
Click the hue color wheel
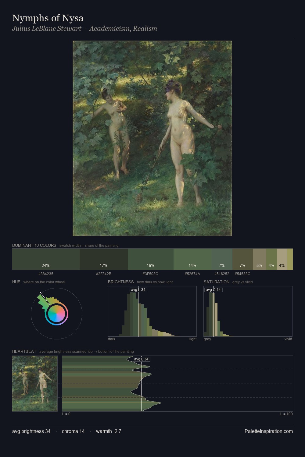tap(56, 314)
